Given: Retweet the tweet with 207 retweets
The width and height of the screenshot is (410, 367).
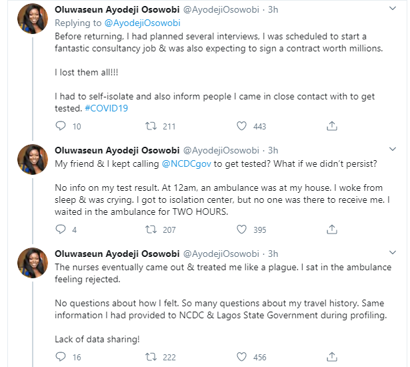Looking at the screenshot, I should point(151,230).
